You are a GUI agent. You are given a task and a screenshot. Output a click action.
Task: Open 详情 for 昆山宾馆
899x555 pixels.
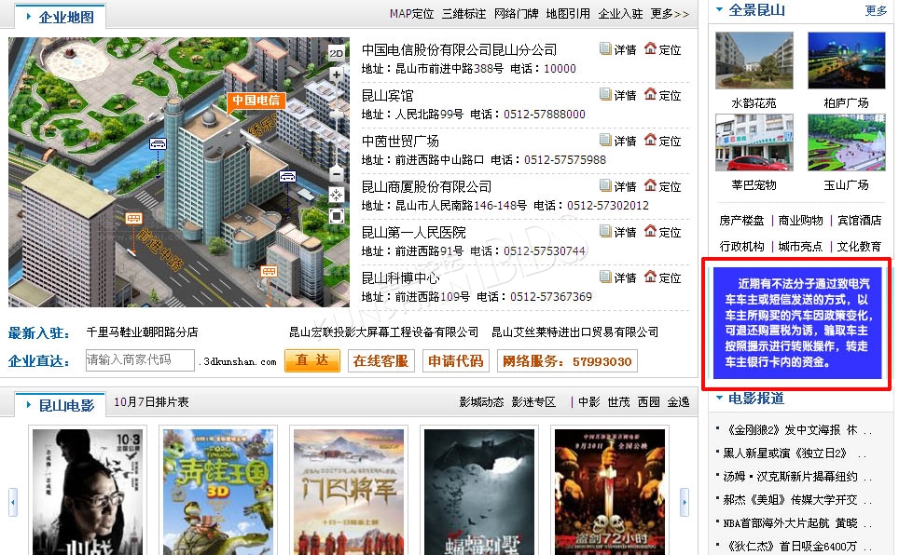tap(618, 95)
